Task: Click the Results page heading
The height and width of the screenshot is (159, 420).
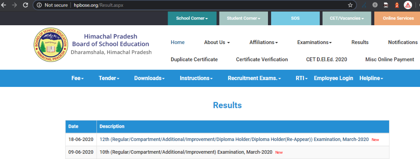Action: tap(227, 105)
